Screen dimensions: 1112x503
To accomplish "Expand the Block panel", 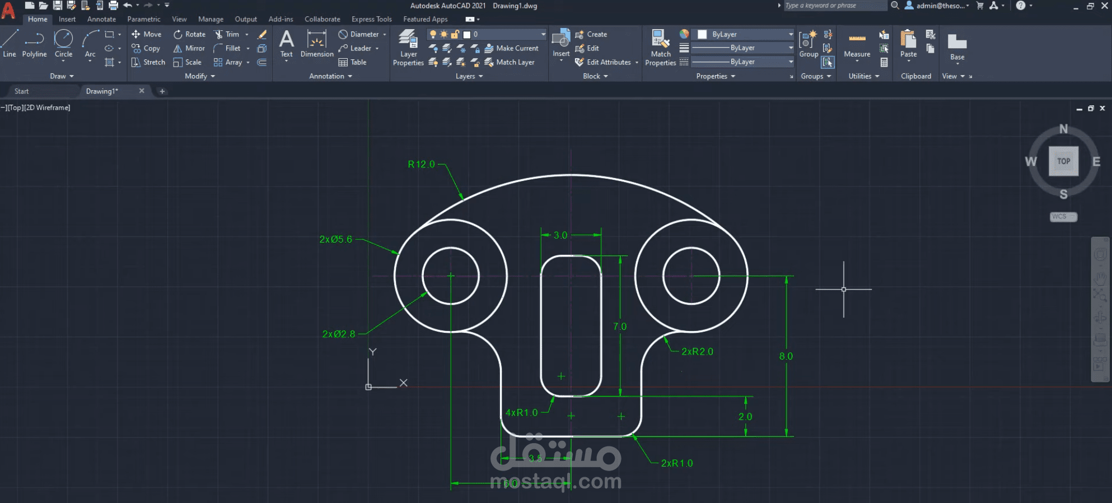I will pos(595,76).
